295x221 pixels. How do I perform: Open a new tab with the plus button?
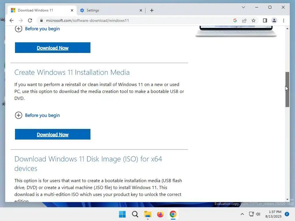pos(152,10)
